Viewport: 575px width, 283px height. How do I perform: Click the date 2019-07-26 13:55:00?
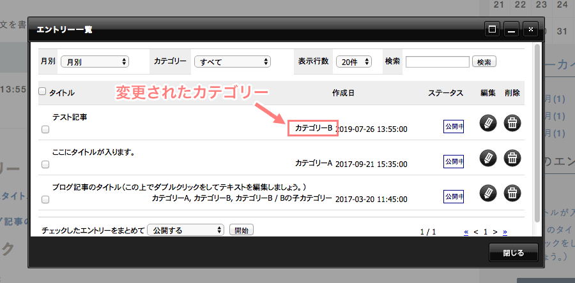click(371, 129)
